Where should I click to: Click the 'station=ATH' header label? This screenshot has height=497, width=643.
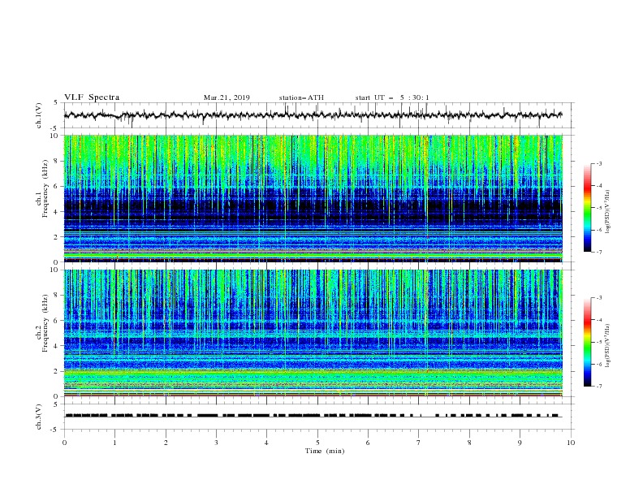point(301,97)
